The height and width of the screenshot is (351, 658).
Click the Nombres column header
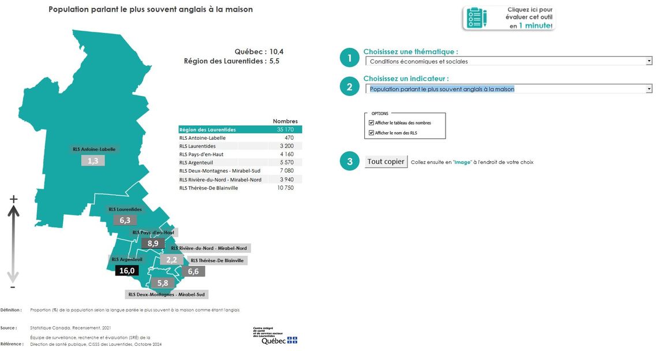pyautogui.click(x=285, y=121)
